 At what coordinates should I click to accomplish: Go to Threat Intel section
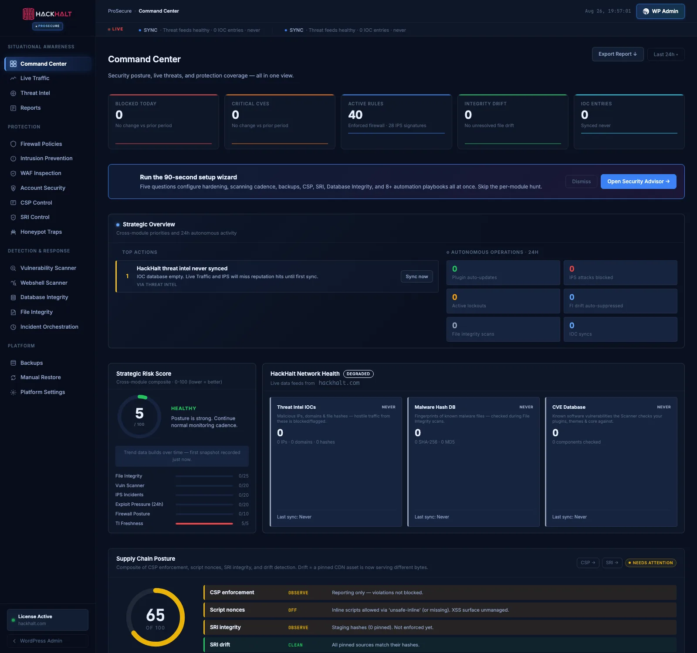[x=48, y=93]
